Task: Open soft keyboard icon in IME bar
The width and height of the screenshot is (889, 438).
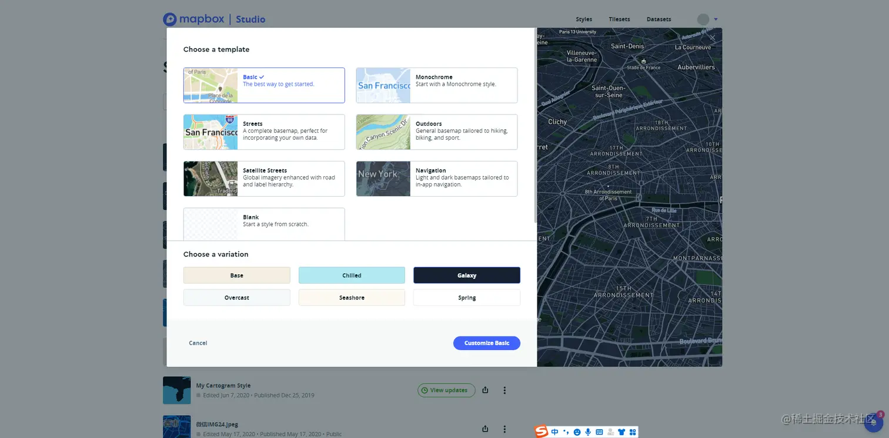Action: pyautogui.click(x=599, y=432)
